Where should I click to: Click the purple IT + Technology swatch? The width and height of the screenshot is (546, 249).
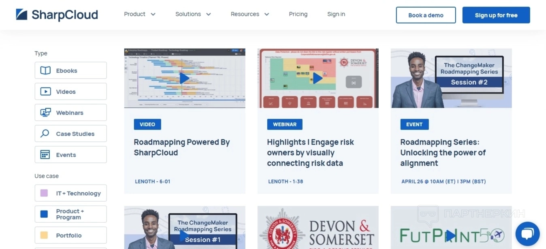point(44,193)
